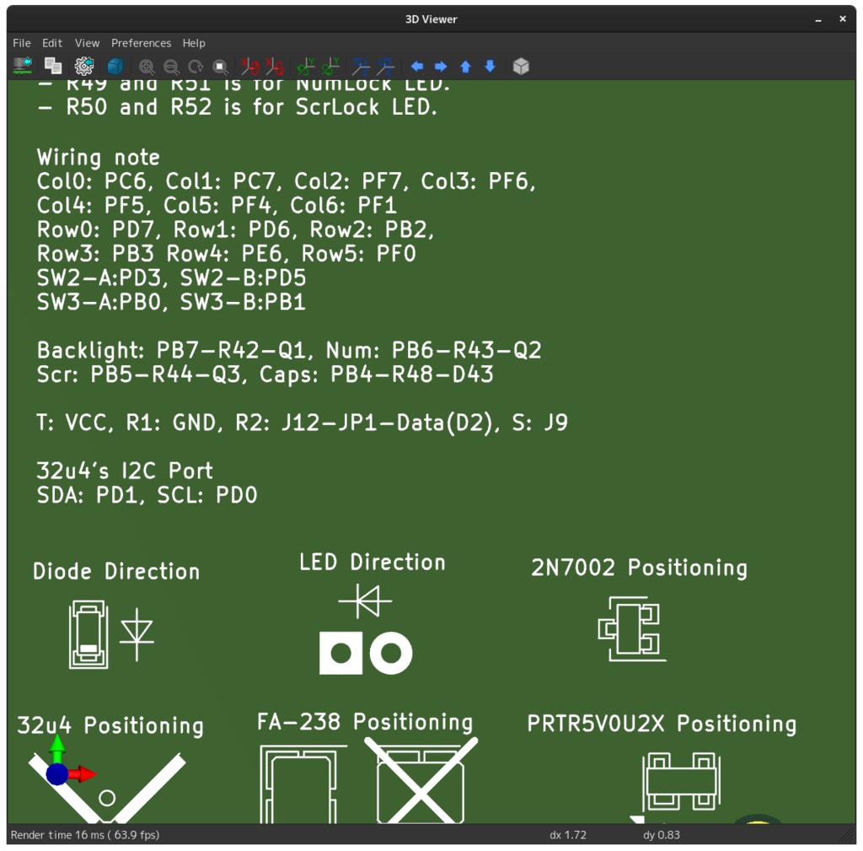The image size is (863, 851).
Task: Click the move board left blue arrow
Action: pyautogui.click(x=416, y=66)
